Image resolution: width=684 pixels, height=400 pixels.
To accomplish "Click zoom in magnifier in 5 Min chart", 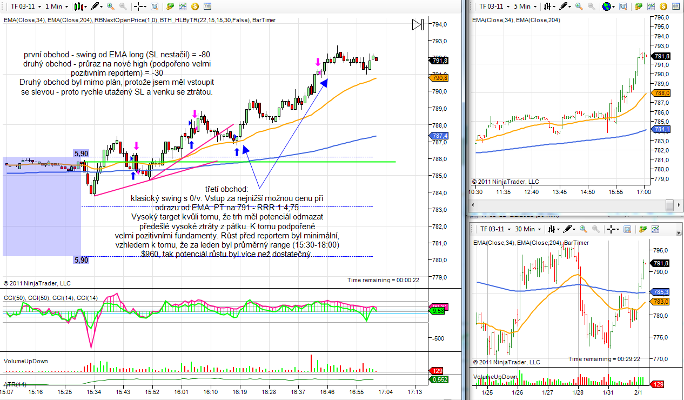I will pyautogui.click(x=580, y=6).
